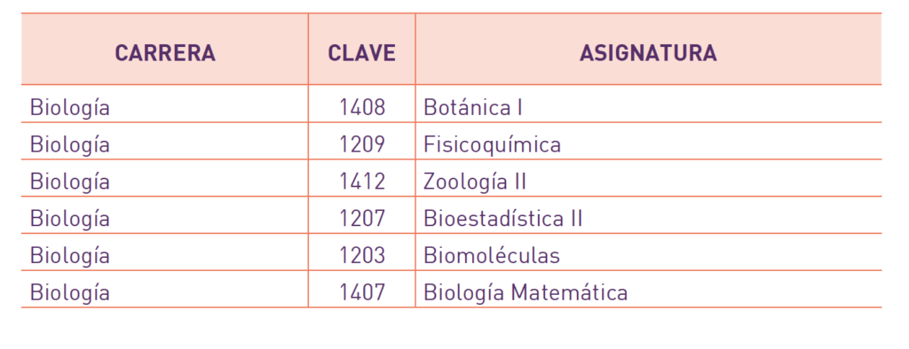Viewport: 909px width, 349px height.
Task: Click Biología in the Fisicoquímica row
Action: 69,144
